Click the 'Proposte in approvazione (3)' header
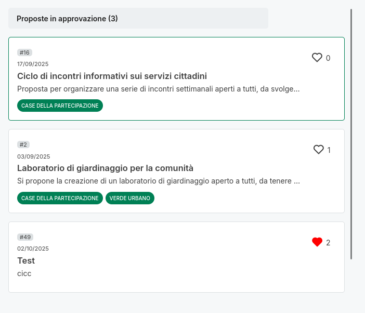The height and width of the screenshot is (313, 365). (x=67, y=19)
